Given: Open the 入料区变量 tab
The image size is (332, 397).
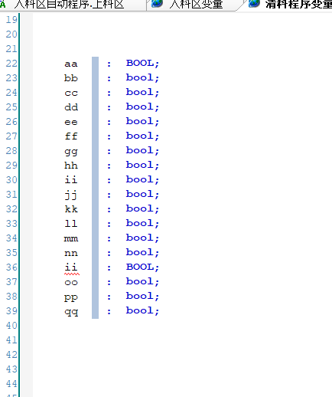Looking at the screenshot, I should [x=196, y=4].
